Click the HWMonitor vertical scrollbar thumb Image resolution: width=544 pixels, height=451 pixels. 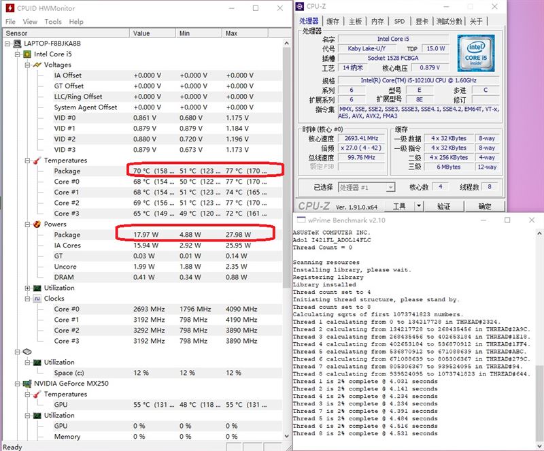pyautogui.click(x=286, y=168)
